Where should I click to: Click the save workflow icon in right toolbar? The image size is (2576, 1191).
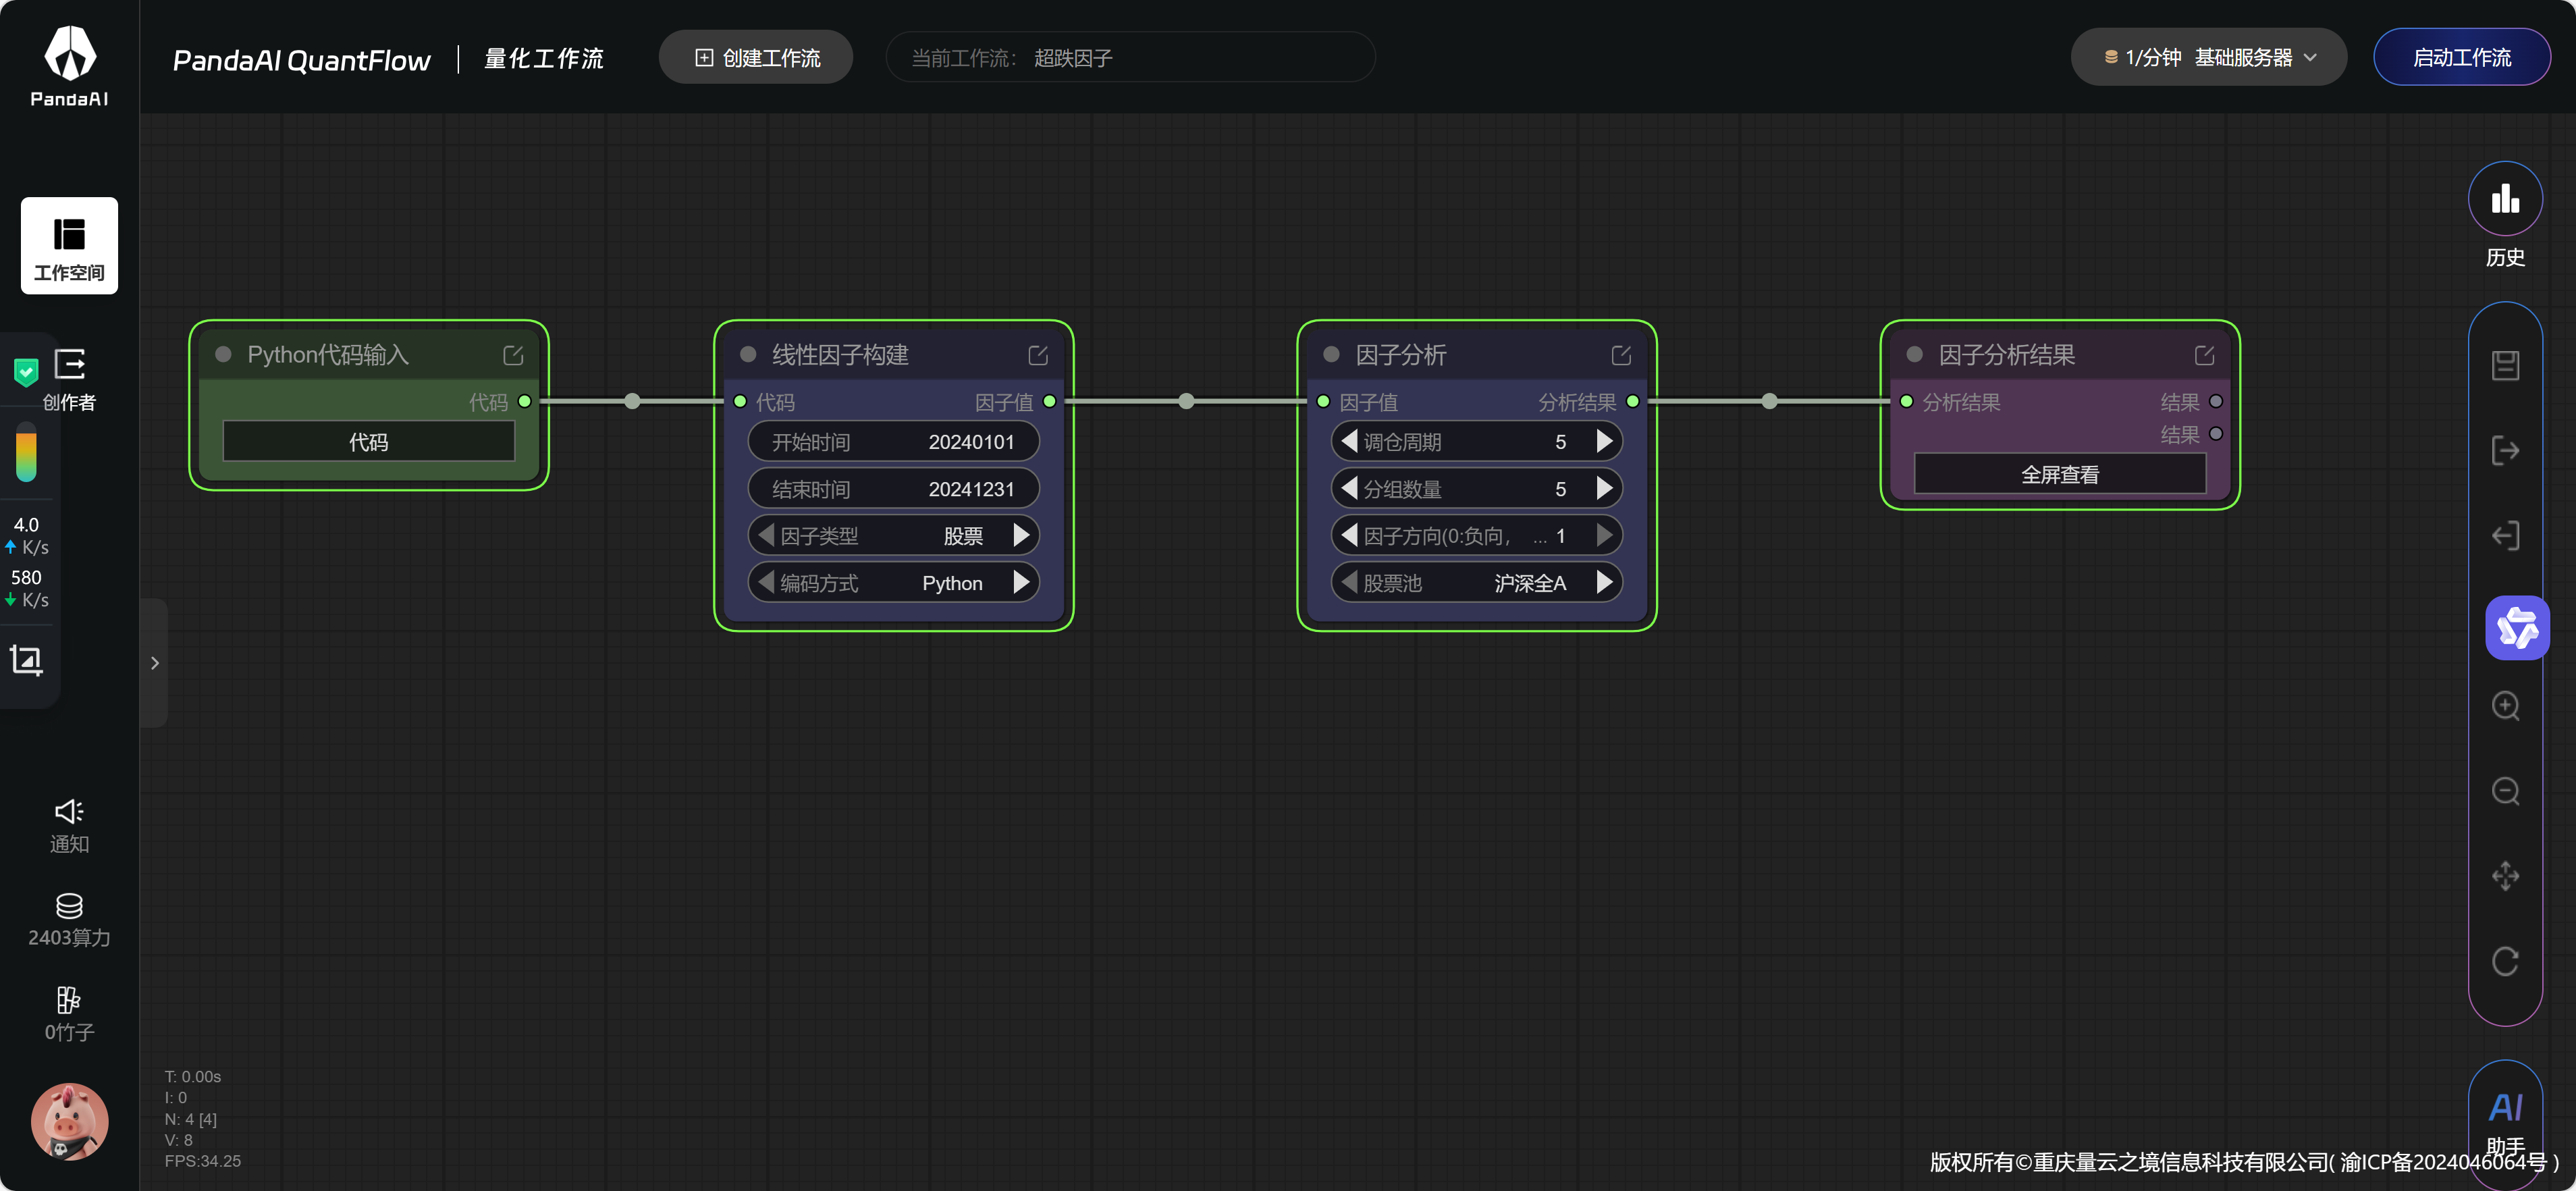2505,365
